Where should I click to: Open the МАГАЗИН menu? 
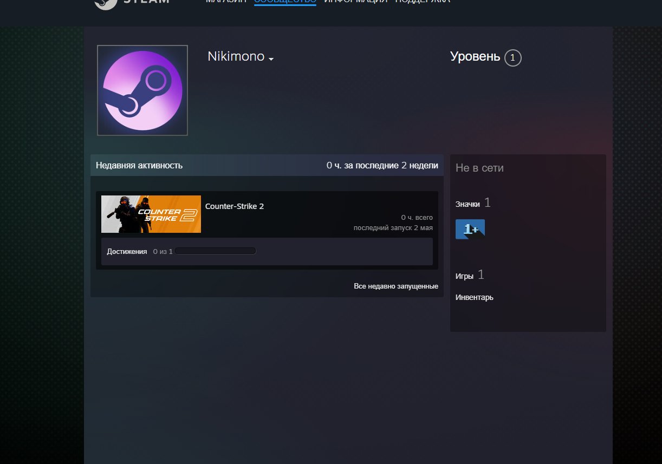coord(226,2)
